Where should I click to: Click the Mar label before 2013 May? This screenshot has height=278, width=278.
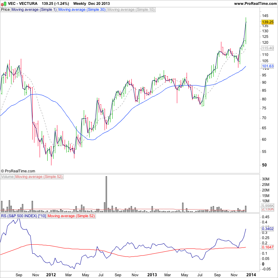(167, 275)
